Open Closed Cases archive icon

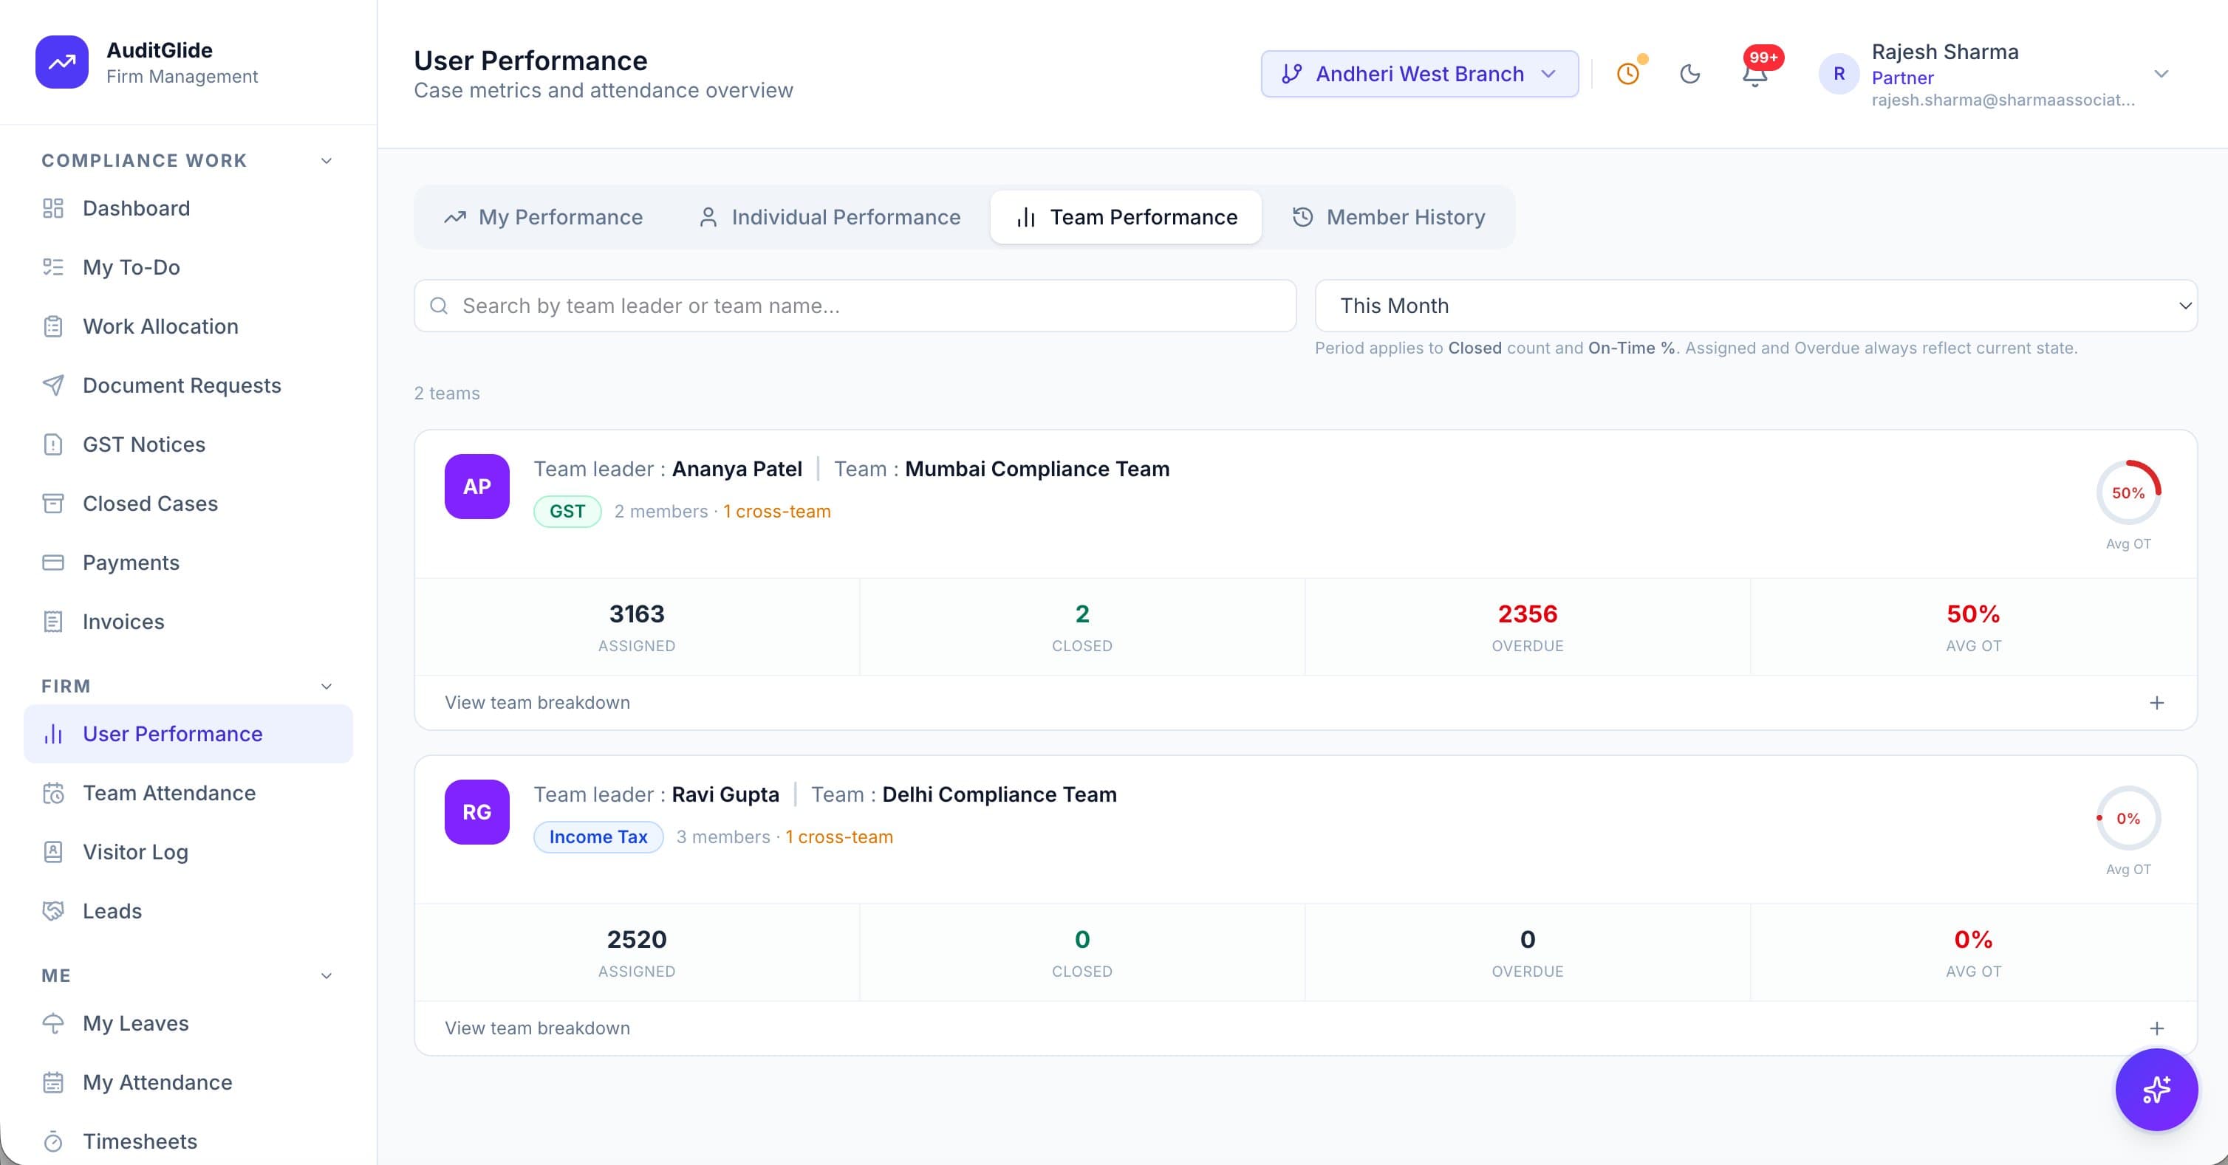click(x=52, y=504)
